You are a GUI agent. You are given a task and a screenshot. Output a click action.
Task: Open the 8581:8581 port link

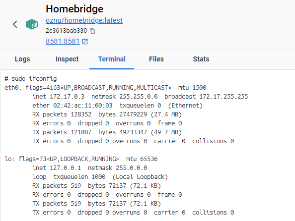(x=63, y=41)
